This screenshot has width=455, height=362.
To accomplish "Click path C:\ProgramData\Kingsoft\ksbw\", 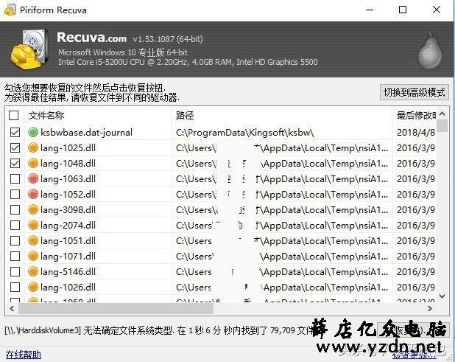I will pyautogui.click(x=244, y=133).
